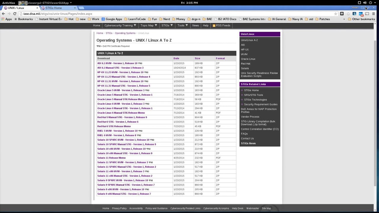Click the Help Desk footer link

point(237,208)
